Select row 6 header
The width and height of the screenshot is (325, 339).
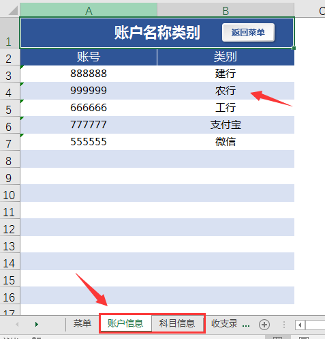pos(10,126)
